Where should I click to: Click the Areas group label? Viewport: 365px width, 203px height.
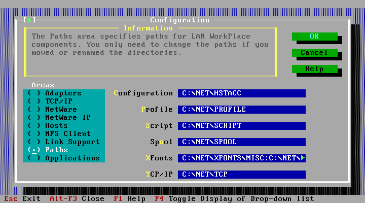(x=43, y=85)
